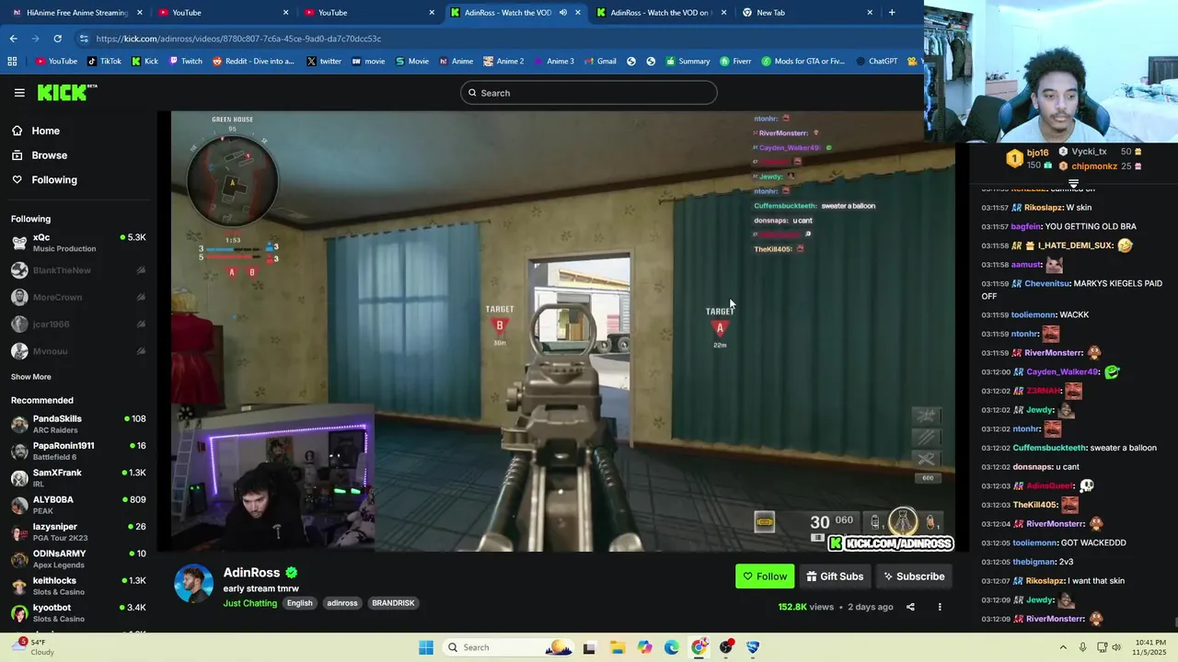Open jcar1966 offline channel
1178x662 pixels.
click(78, 324)
